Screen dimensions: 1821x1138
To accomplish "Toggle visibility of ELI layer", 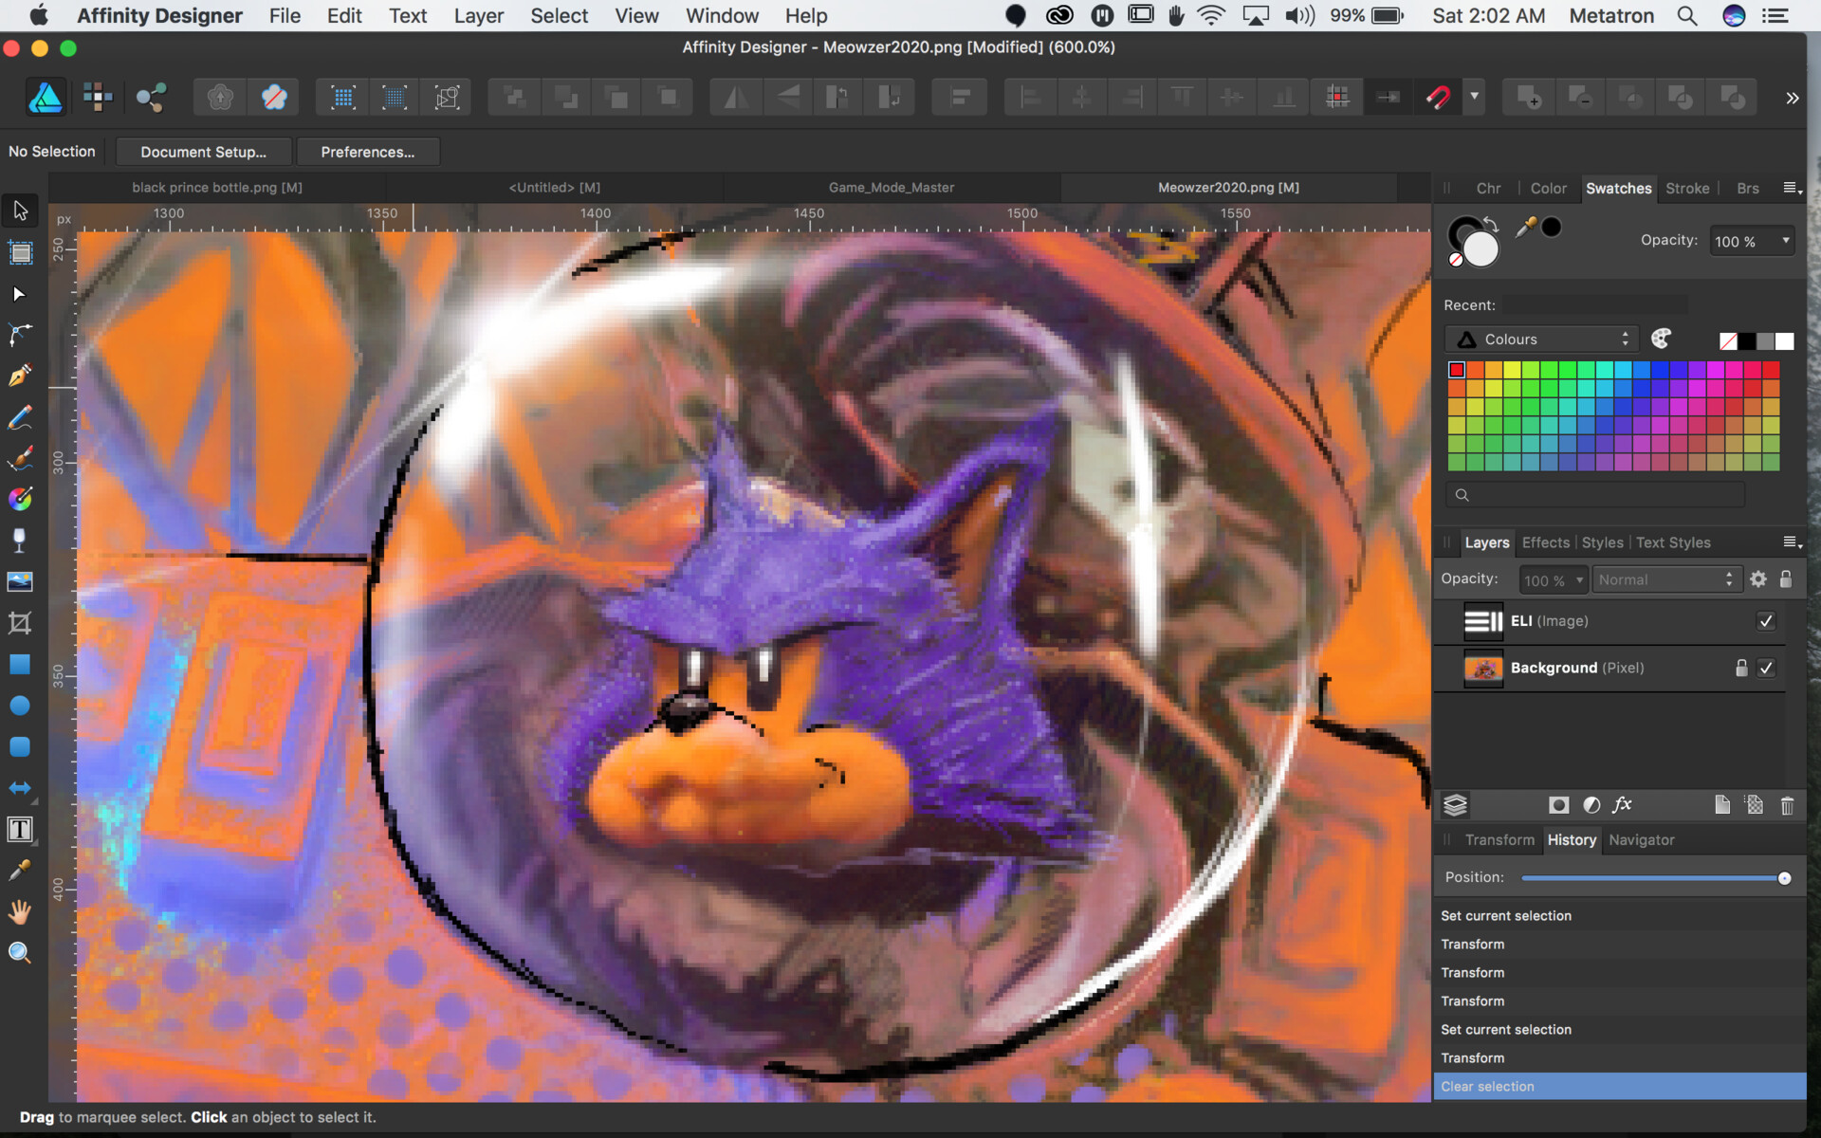I will coord(1766,621).
